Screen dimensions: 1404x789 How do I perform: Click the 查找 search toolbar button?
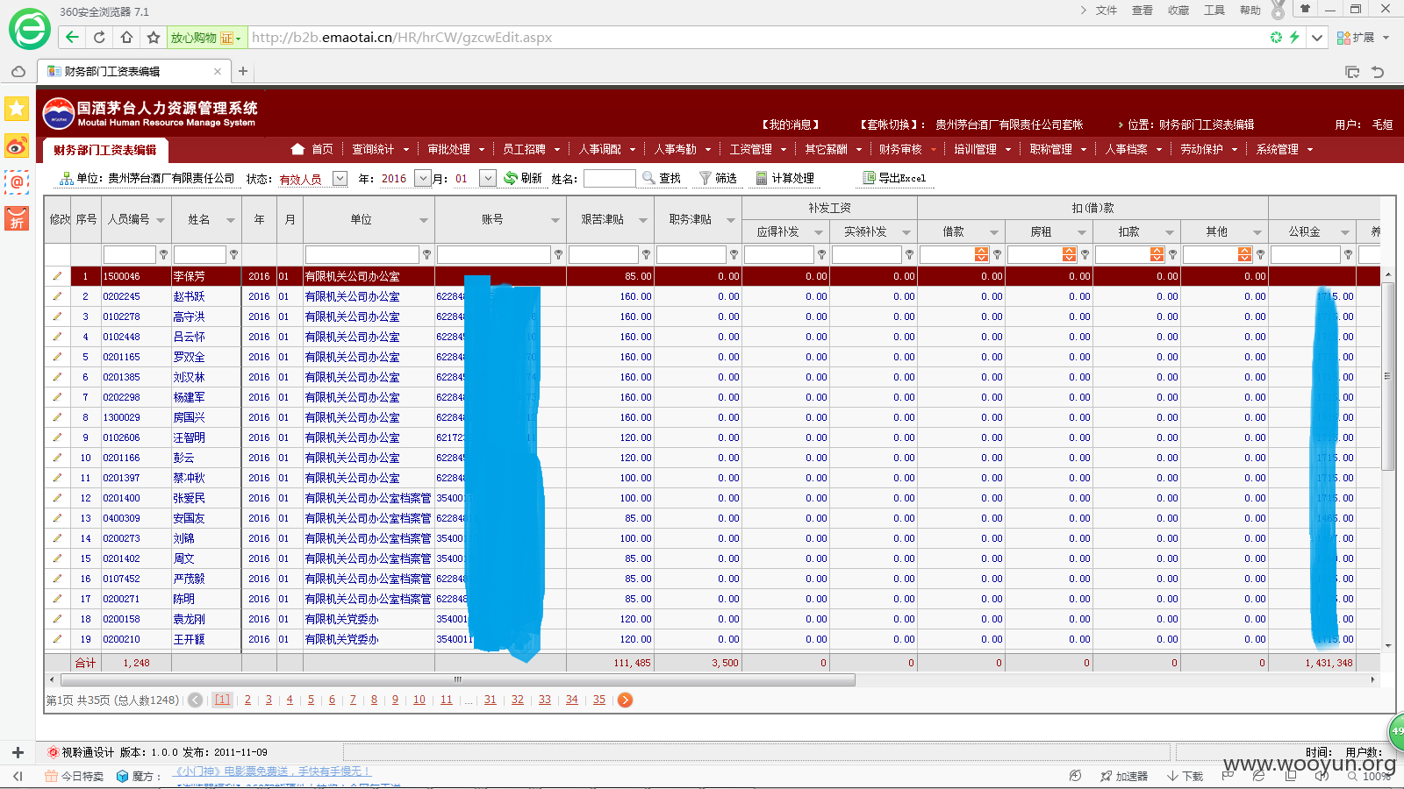tap(662, 178)
